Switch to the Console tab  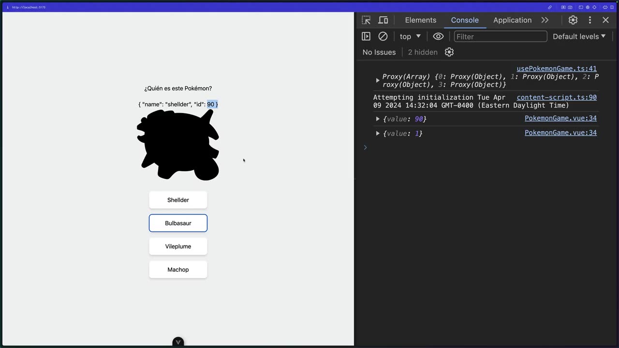[465, 20]
